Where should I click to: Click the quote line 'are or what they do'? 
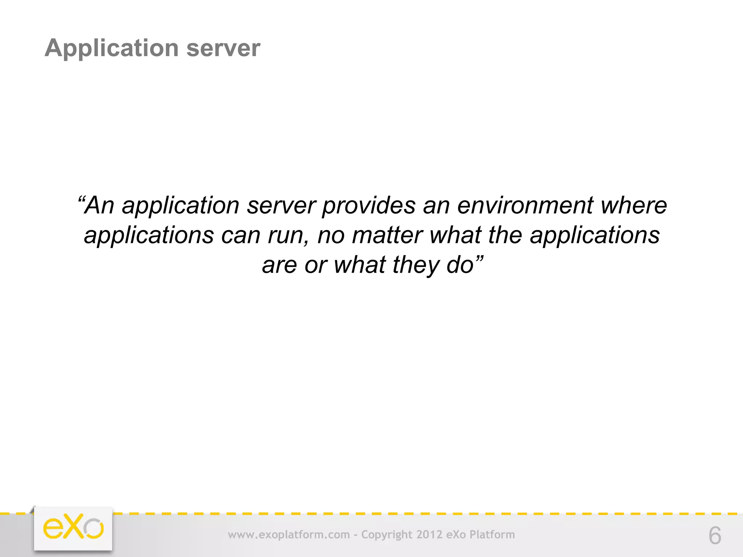tap(373, 264)
